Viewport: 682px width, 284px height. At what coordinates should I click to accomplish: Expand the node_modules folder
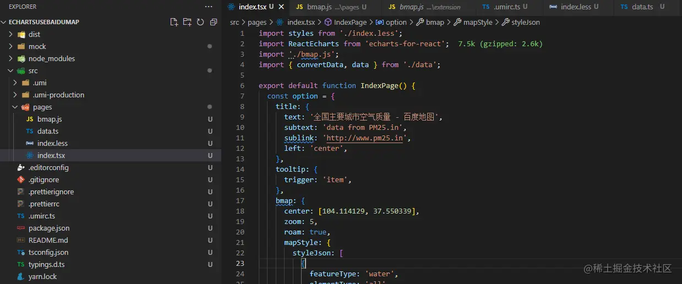pyautogui.click(x=11, y=58)
